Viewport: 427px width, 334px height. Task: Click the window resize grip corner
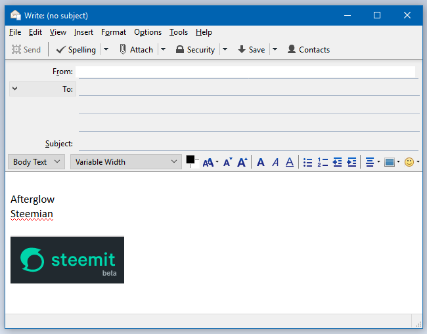coord(418,324)
